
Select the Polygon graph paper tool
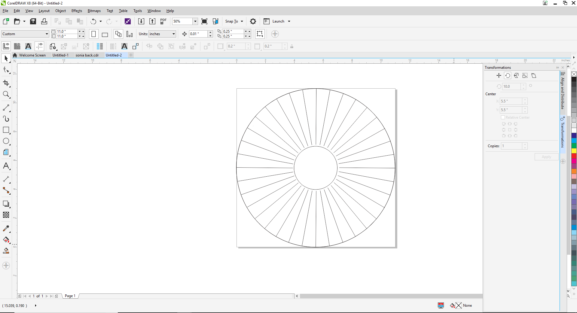6,152
